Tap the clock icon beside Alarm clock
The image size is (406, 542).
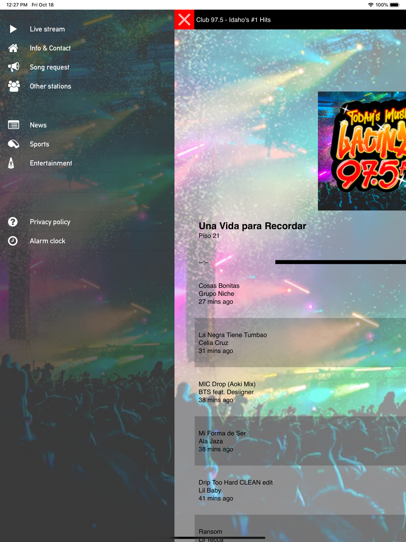point(13,241)
